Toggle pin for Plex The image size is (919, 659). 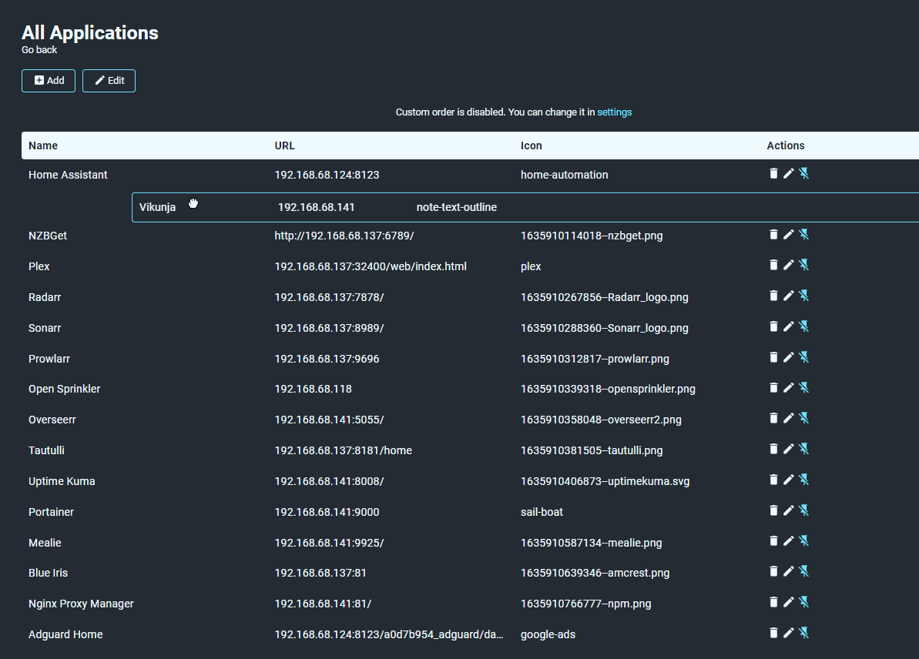point(804,265)
